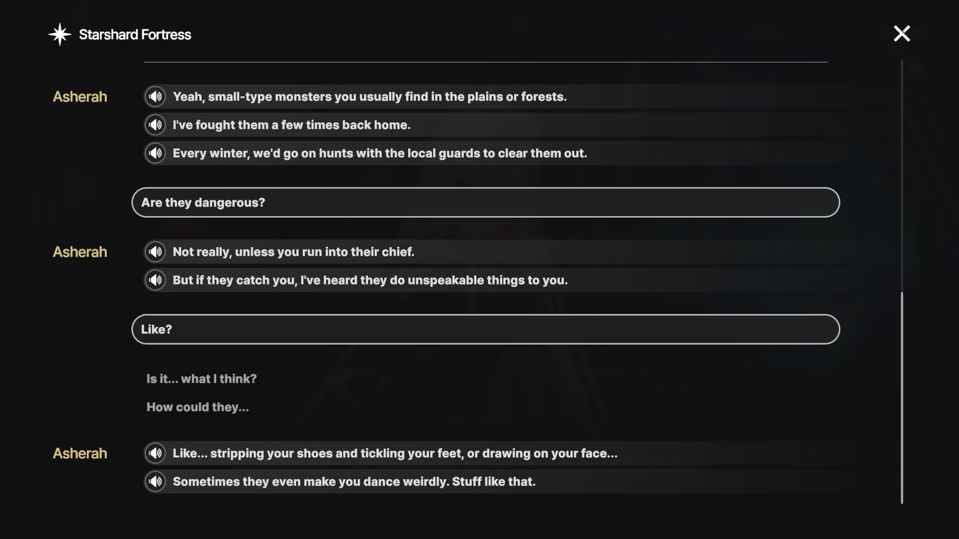
Task: Select the "Are they dangerous?" response
Action: (x=485, y=202)
